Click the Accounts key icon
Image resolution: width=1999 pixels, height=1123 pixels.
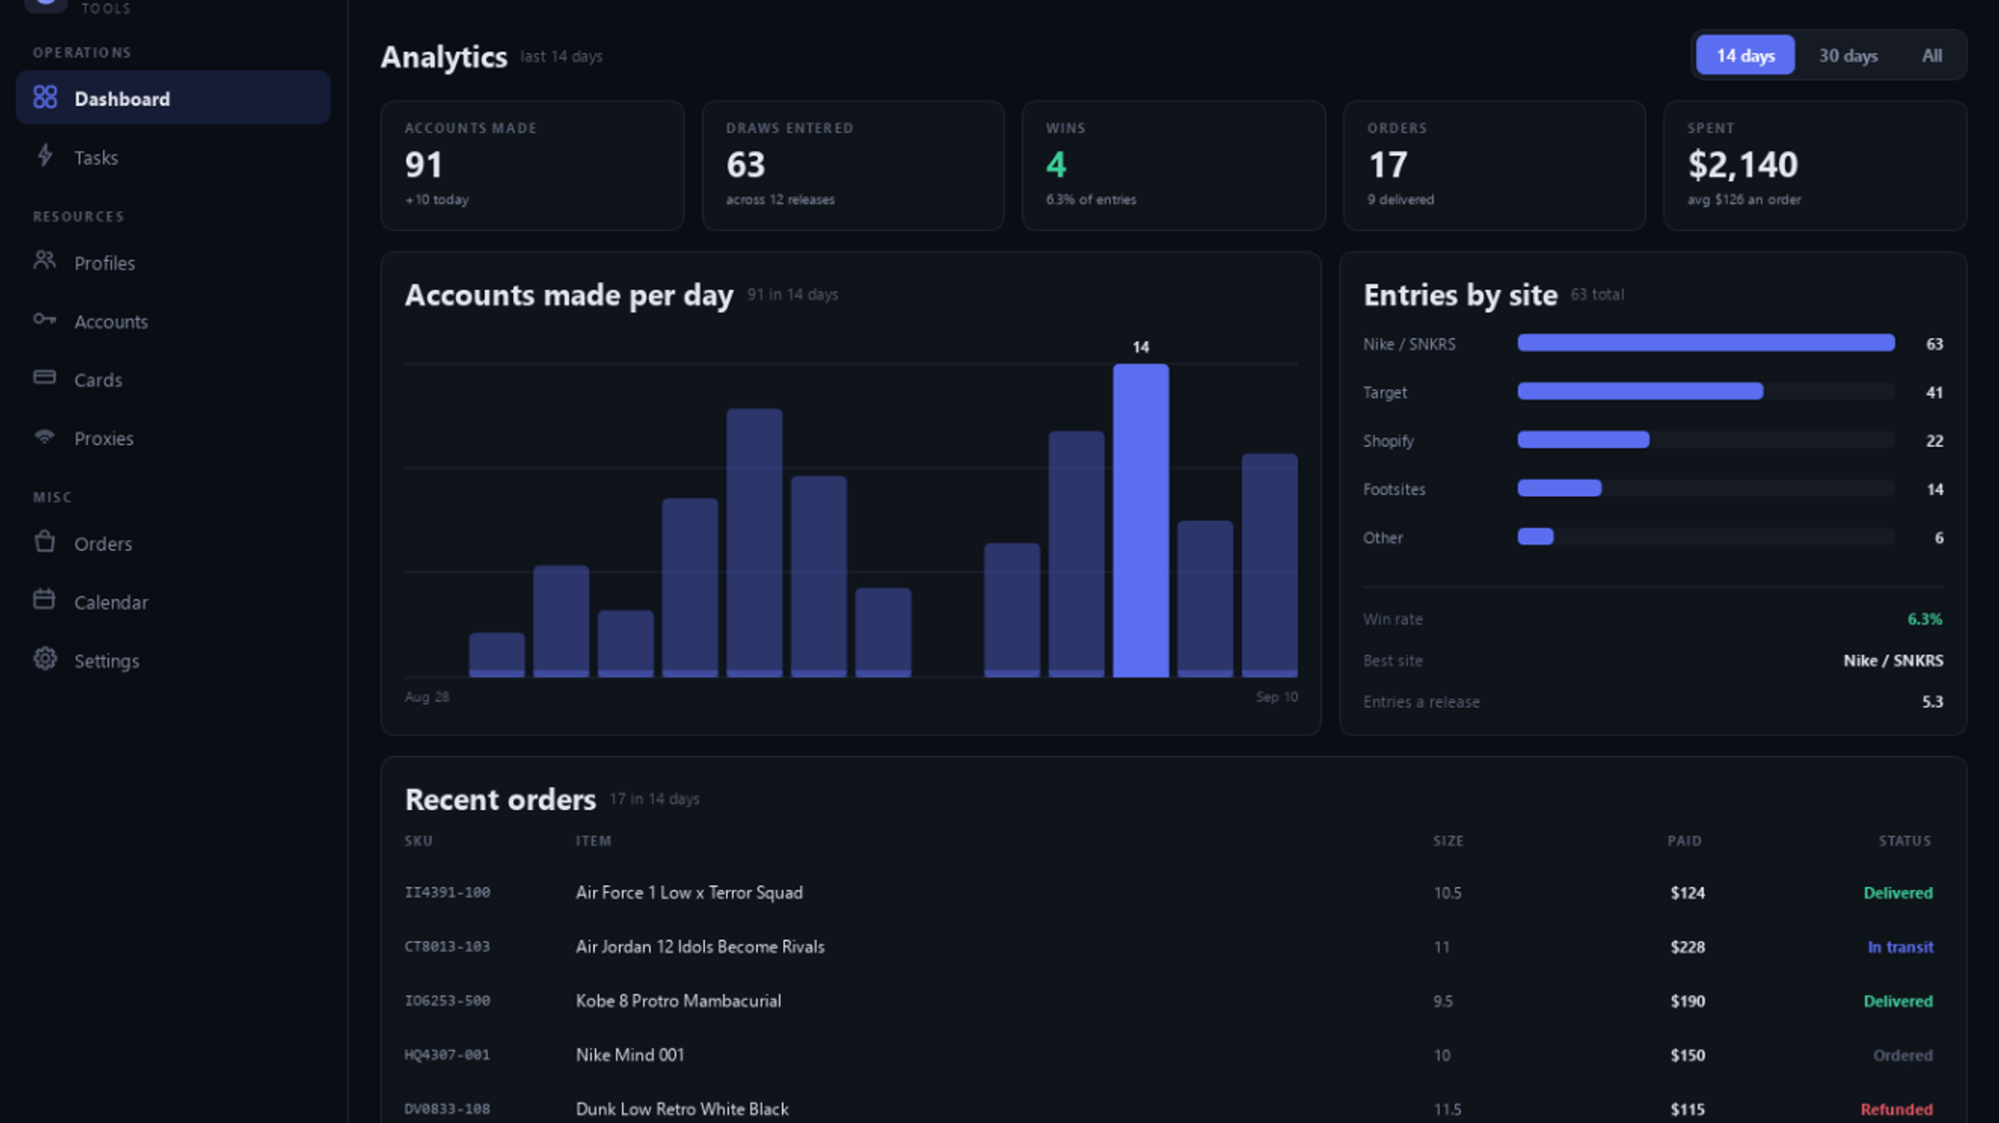(x=45, y=319)
